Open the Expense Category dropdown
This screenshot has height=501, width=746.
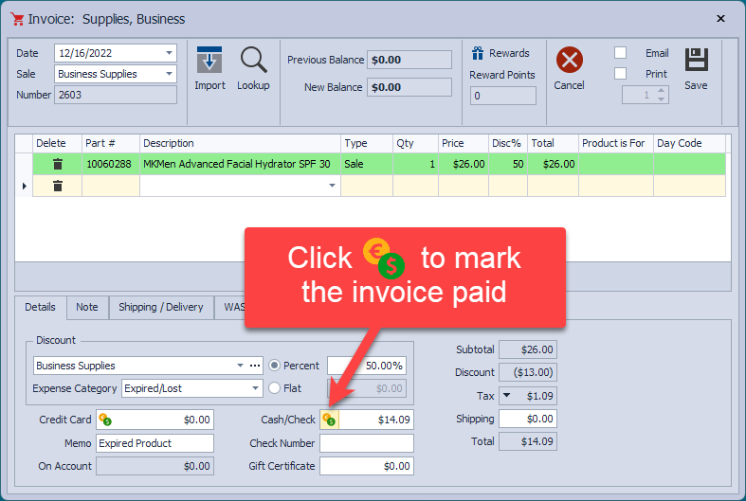pyautogui.click(x=256, y=388)
